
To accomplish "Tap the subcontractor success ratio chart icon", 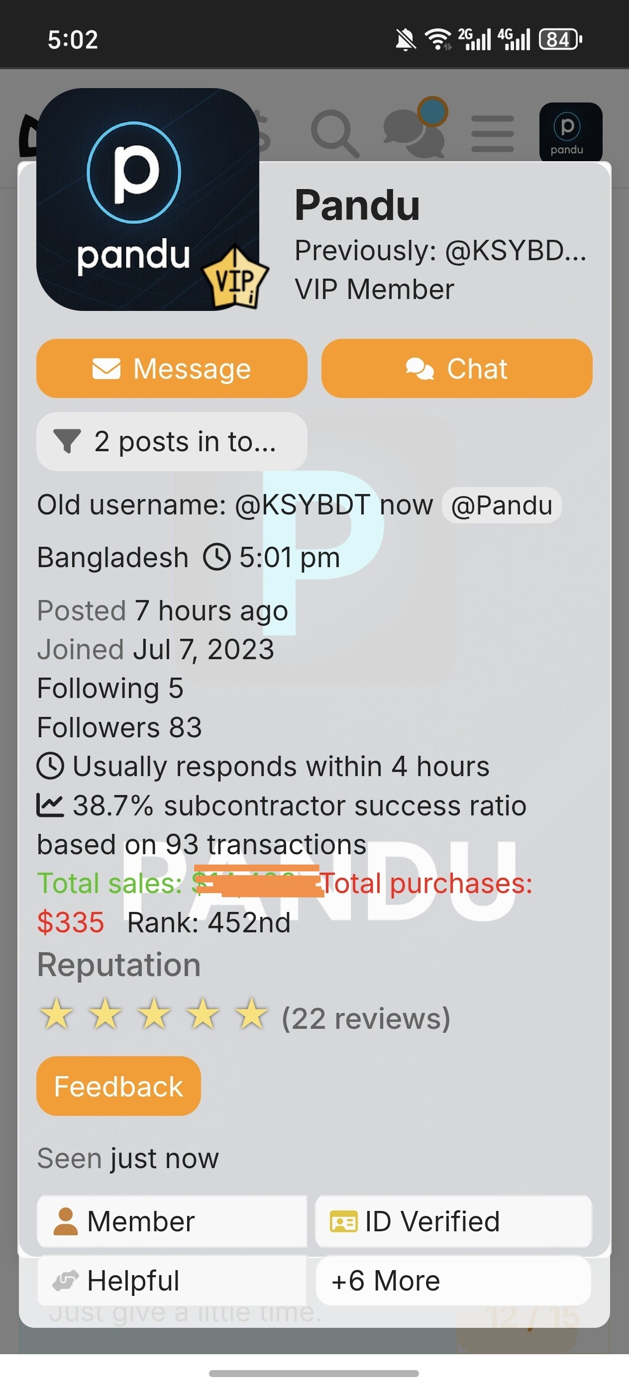I will pyautogui.click(x=50, y=805).
